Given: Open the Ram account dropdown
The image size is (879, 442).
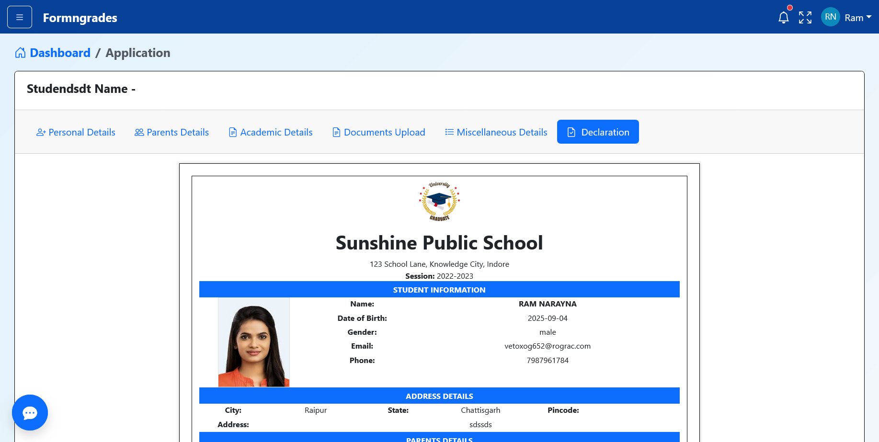Looking at the screenshot, I should point(857,17).
